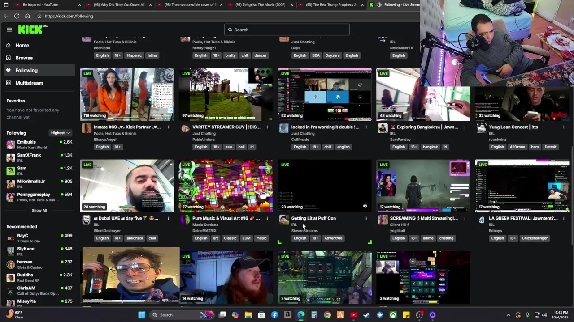Click the browser home icon

pos(27,16)
